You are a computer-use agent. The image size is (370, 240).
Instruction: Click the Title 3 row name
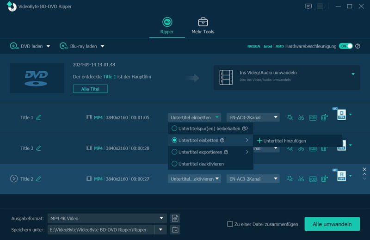[27, 148]
